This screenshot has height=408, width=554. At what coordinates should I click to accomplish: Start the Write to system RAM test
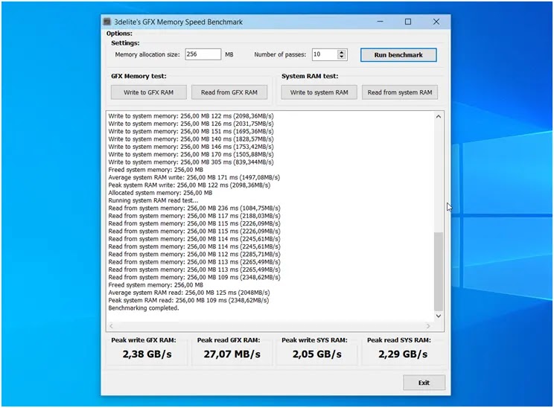319,92
